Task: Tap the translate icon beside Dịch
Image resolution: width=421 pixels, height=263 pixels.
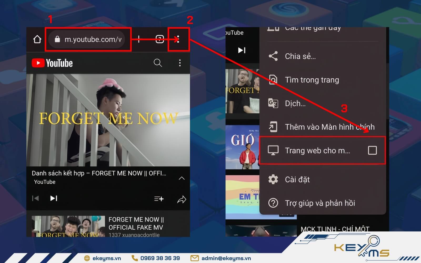Action: 273,103
